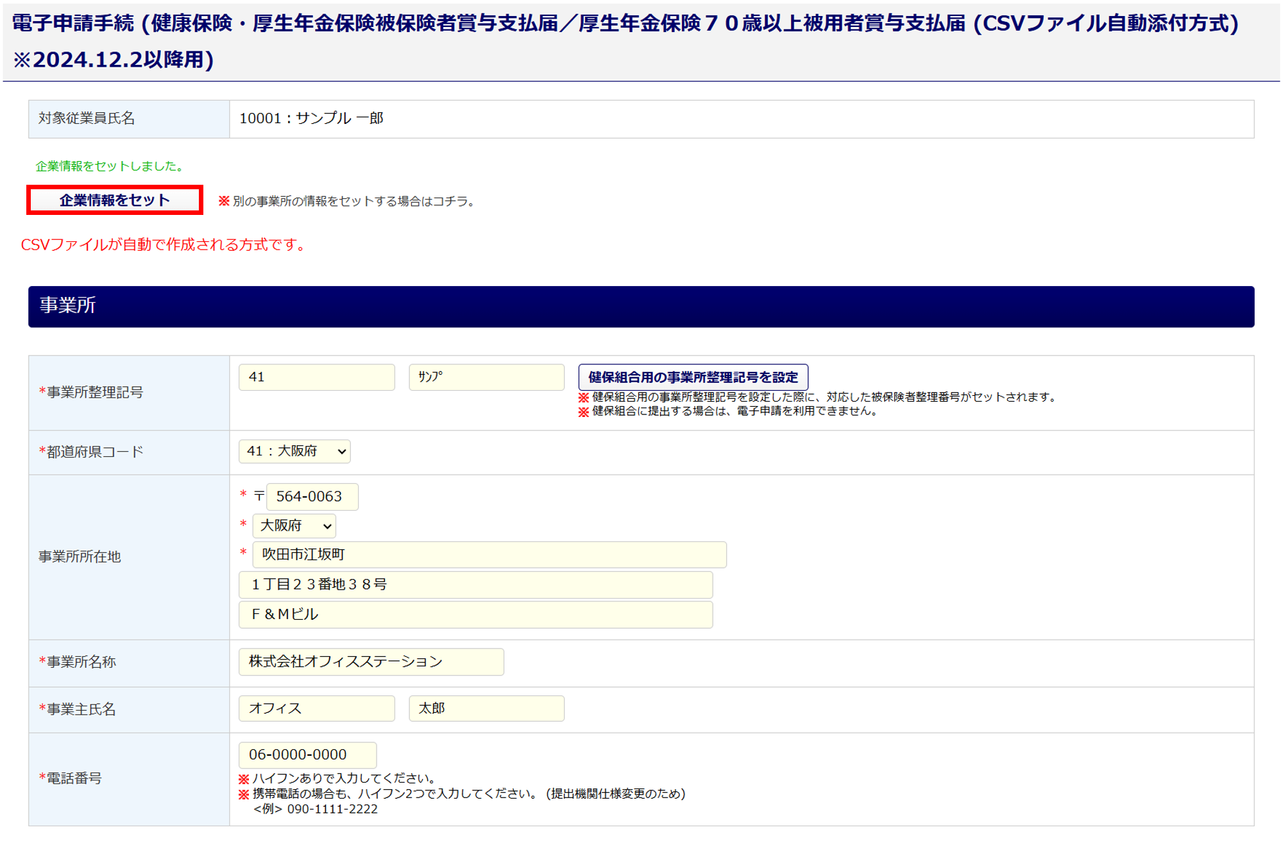
Task: Click the address field 吹田市江坂町
Action: [x=489, y=555]
